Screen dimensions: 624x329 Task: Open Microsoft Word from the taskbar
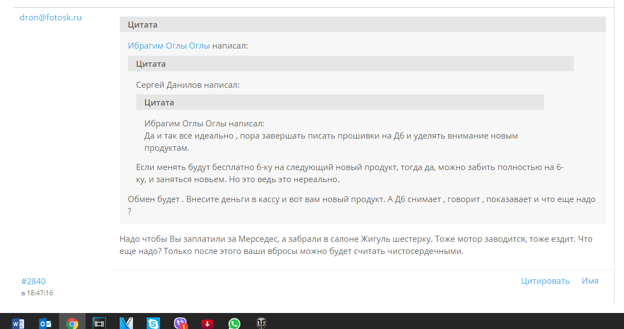18,323
